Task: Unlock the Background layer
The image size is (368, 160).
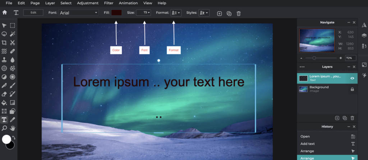Action: click(x=352, y=89)
